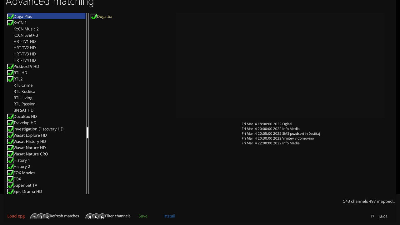Screen dimensions: 400x225
Task: Select HRT-TV3 HD channel
Action: pyautogui.click(x=46, y=54)
